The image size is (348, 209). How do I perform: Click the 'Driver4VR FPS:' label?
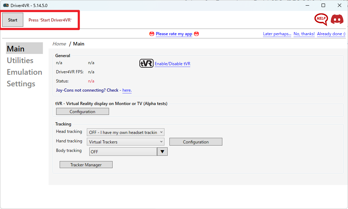click(70, 72)
